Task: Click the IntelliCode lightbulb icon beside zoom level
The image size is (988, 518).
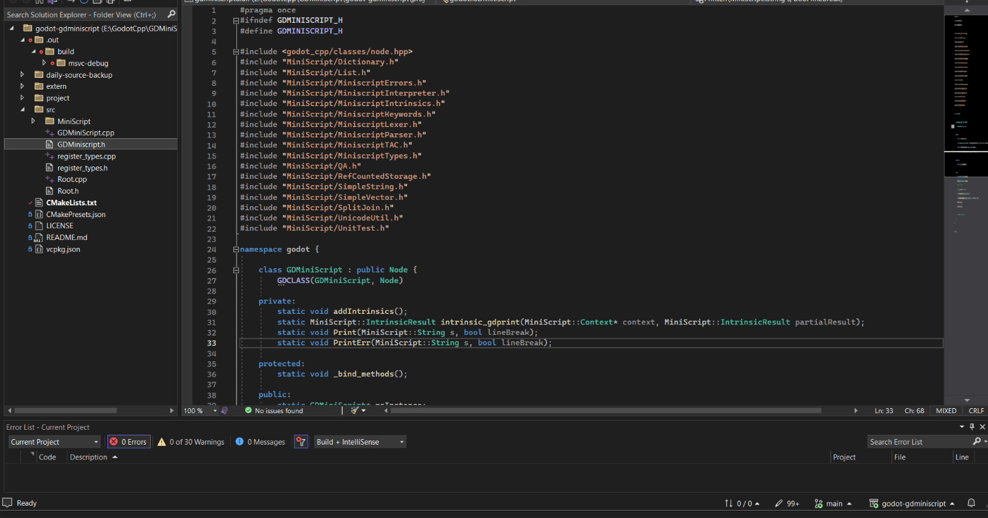Action: [x=224, y=411]
